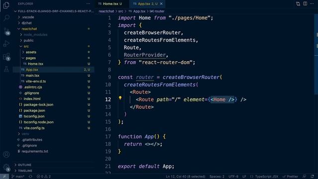Click createBrowserRouter on line 9
The image size is (318, 179).
coord(191,78)
